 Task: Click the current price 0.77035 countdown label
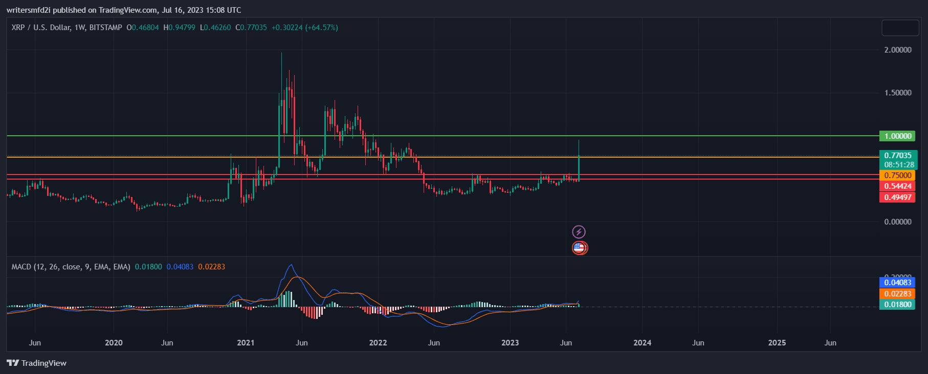898,160
